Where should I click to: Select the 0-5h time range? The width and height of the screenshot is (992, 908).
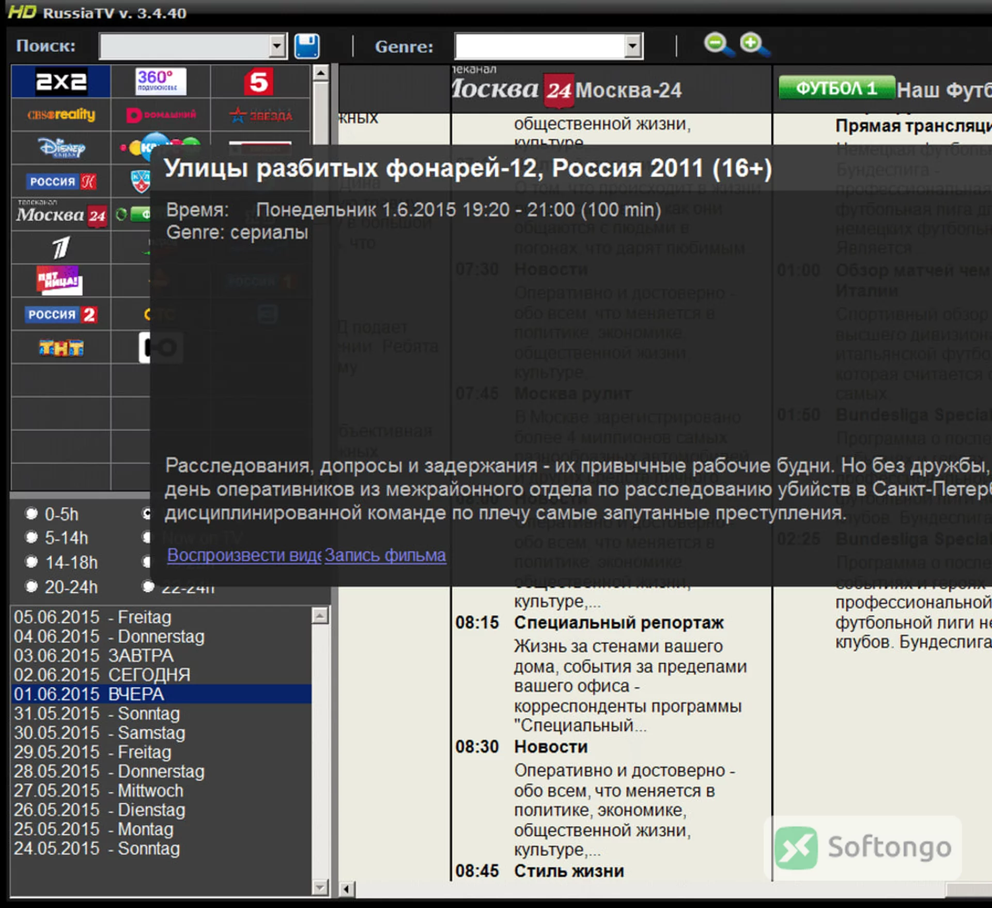[x=52, y=514]
